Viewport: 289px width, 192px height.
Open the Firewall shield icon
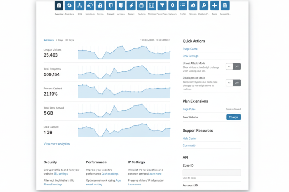pyautogui.click(x=110, y=6)
